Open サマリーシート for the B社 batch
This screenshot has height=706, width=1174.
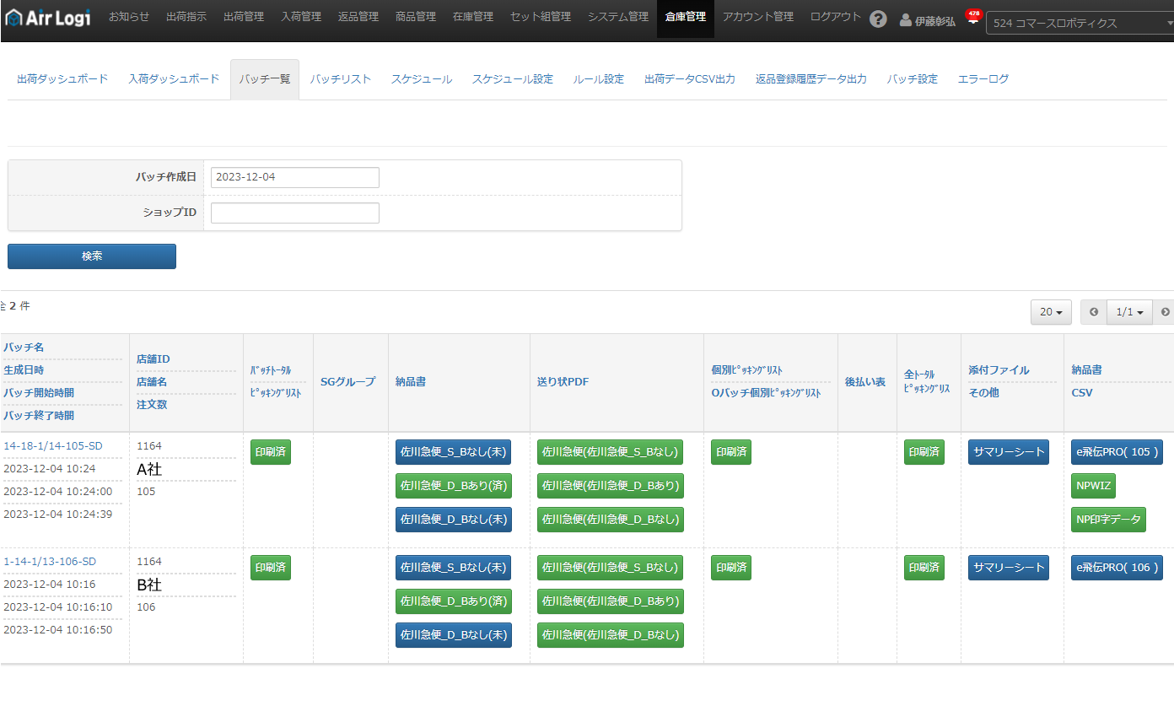coord(1008,568)
